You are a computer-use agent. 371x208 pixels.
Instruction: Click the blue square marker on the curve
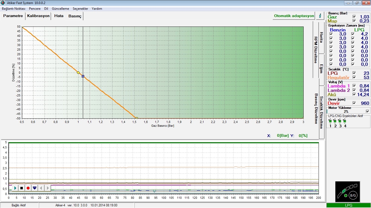(83, 76)
